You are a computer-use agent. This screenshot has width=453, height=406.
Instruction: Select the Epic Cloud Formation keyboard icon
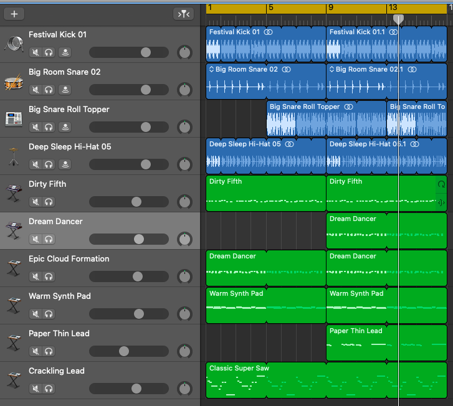(x=14, y=268)
